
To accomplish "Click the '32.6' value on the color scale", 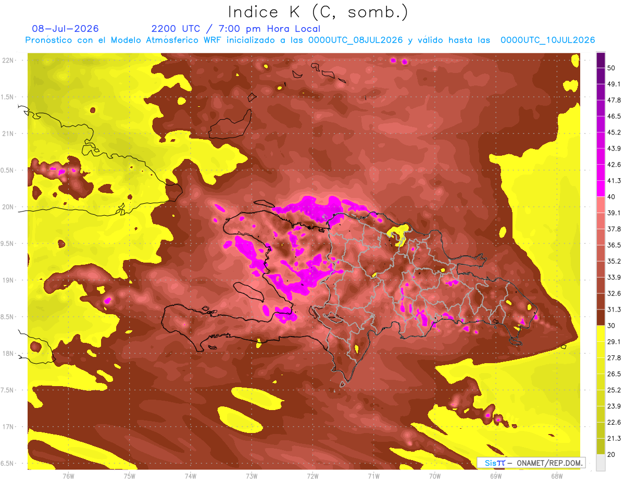I will click(x=614, y=293).
